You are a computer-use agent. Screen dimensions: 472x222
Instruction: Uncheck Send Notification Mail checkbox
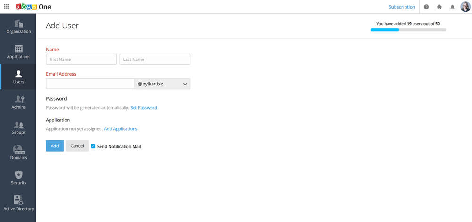coord(93,146)
